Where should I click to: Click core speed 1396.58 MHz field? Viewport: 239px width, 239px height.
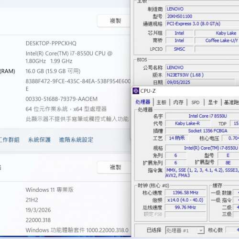tap(185, 193)
